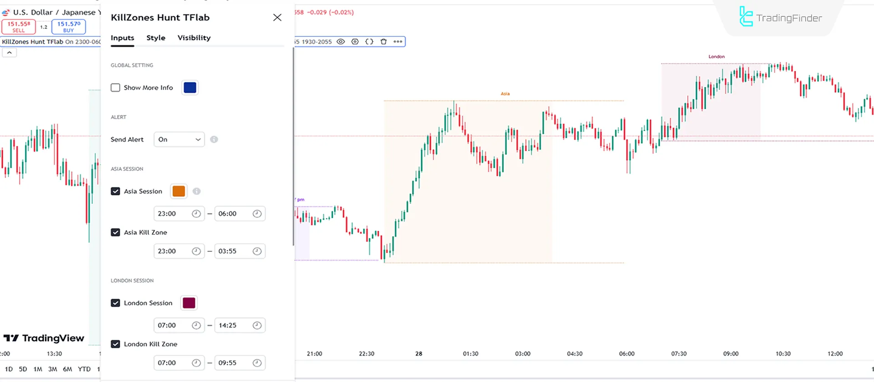Switch to the Style tab
This screenshot has height=382, width=874.
tap(156, 38)
